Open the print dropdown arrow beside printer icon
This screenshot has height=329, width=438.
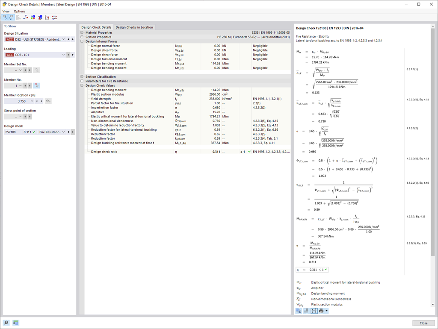pyautogui.click(x=326, y=311)
